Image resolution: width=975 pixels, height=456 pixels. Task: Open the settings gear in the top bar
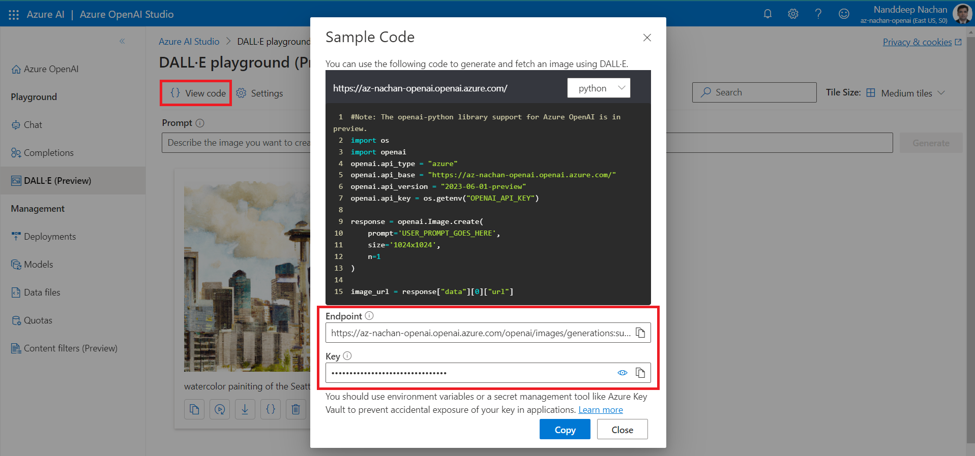(x=793, y=14)
